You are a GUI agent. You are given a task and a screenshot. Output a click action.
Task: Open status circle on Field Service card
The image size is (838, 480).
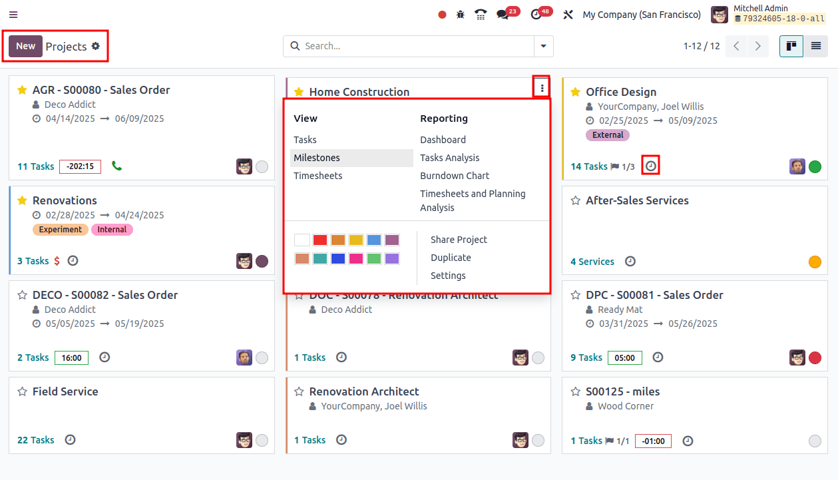coord(262,440)
